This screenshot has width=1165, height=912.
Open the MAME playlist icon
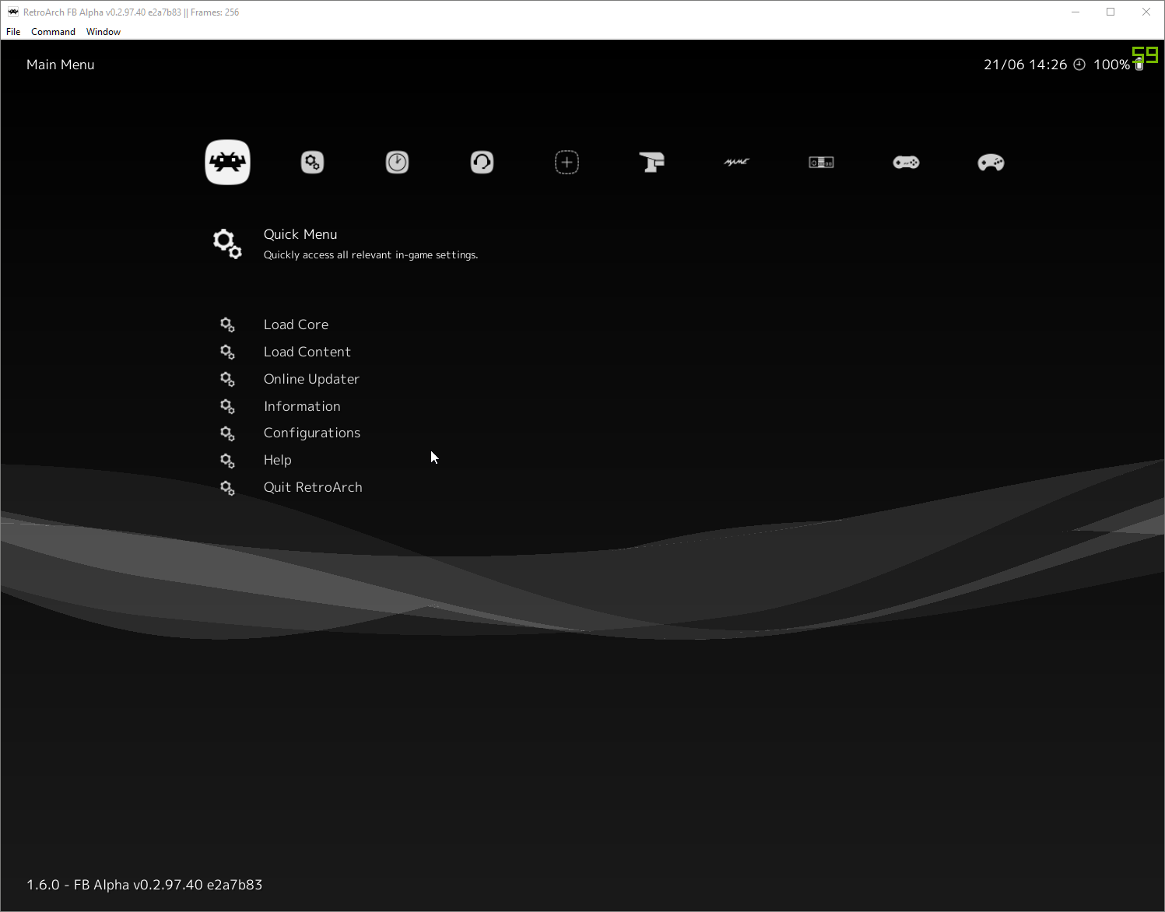click(736, 162)
